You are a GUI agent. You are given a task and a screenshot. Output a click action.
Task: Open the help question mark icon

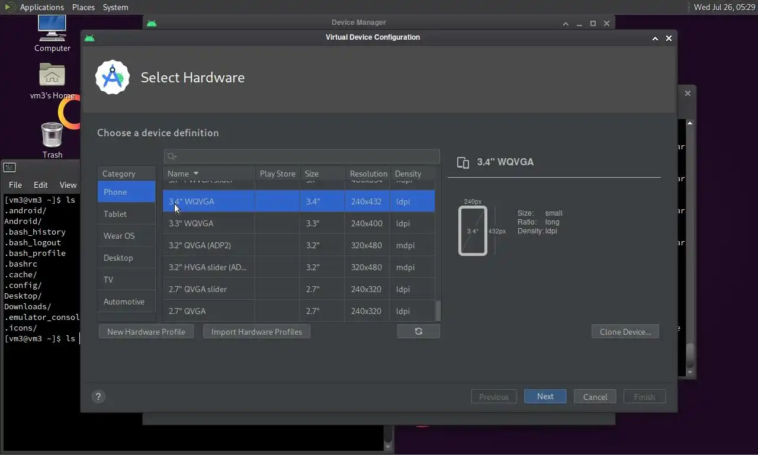(99, 397)
